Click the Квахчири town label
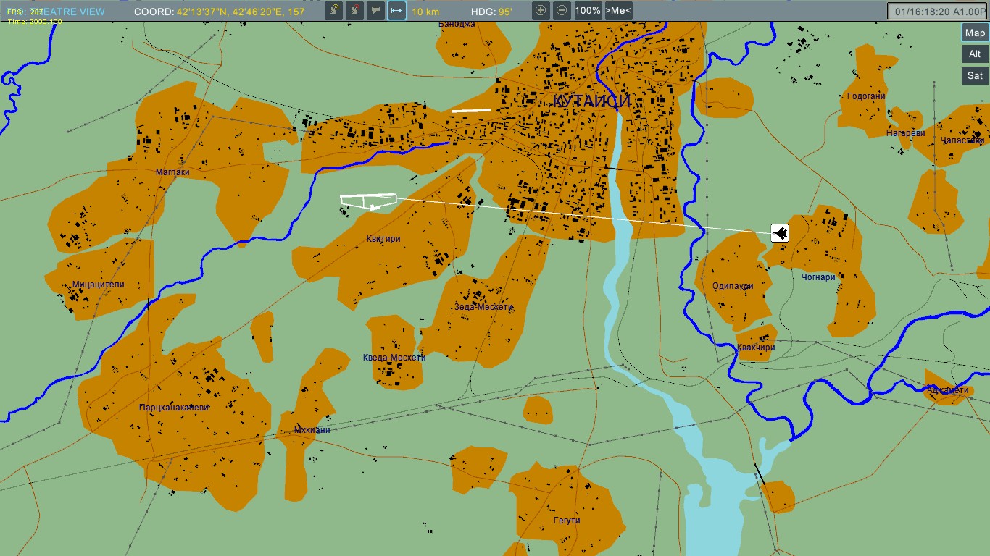Image resolution: width=990 pixels, height=556 pixels. click(x=756, y=347)
